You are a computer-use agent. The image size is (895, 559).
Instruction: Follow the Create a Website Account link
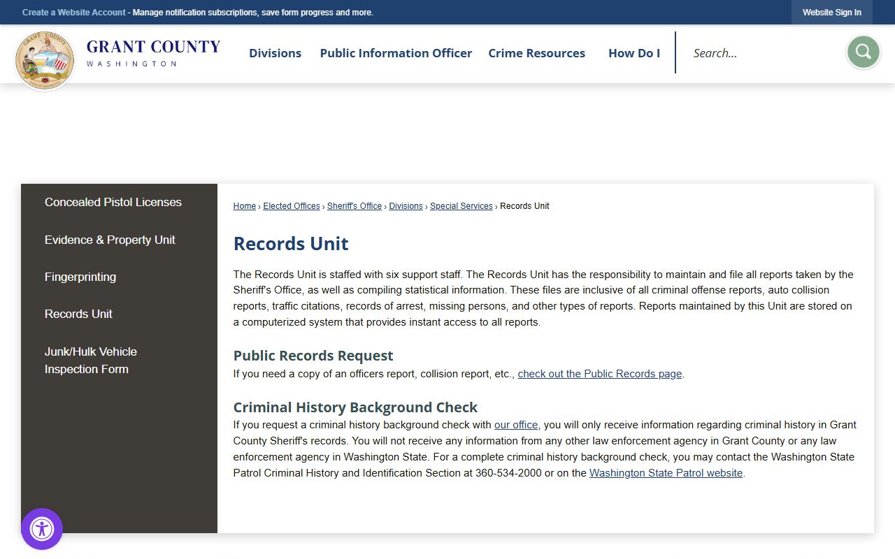pos(73,13)
